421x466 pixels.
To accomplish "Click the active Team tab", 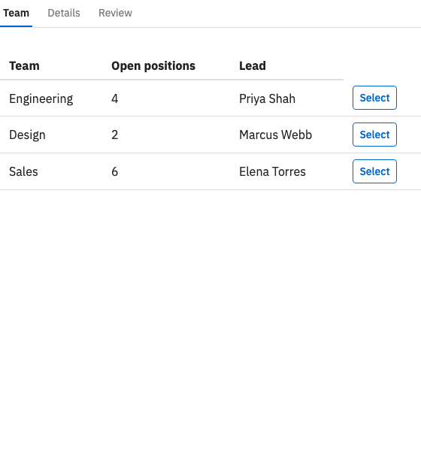I will [16, 13].
